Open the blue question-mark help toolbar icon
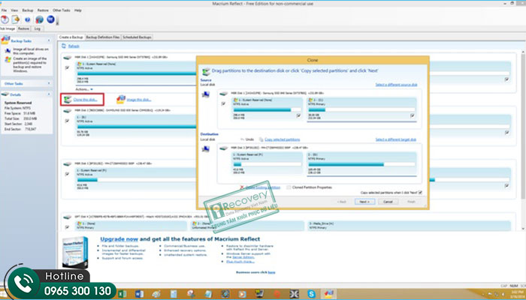This screenshot has width=526, height=300. 28,19
